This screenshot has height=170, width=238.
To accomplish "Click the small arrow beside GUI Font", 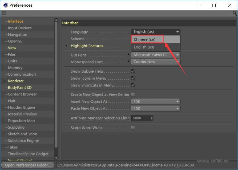I will pyautogui.click(x=129, y=55).
